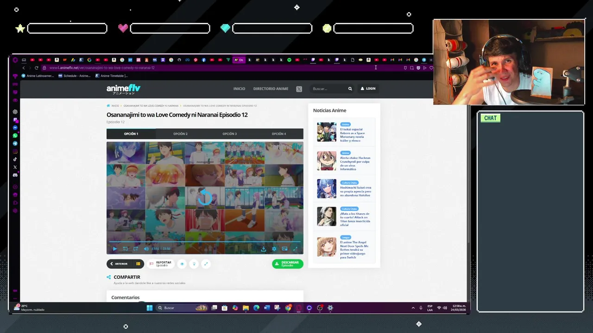Rewind video ten seconds
593x333 pixels.
pyautogui.click(x=125, y=249)
